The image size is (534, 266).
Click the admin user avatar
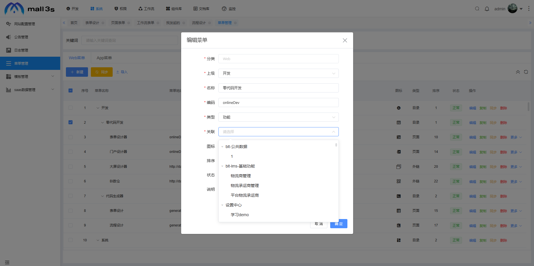pos(513,9)
